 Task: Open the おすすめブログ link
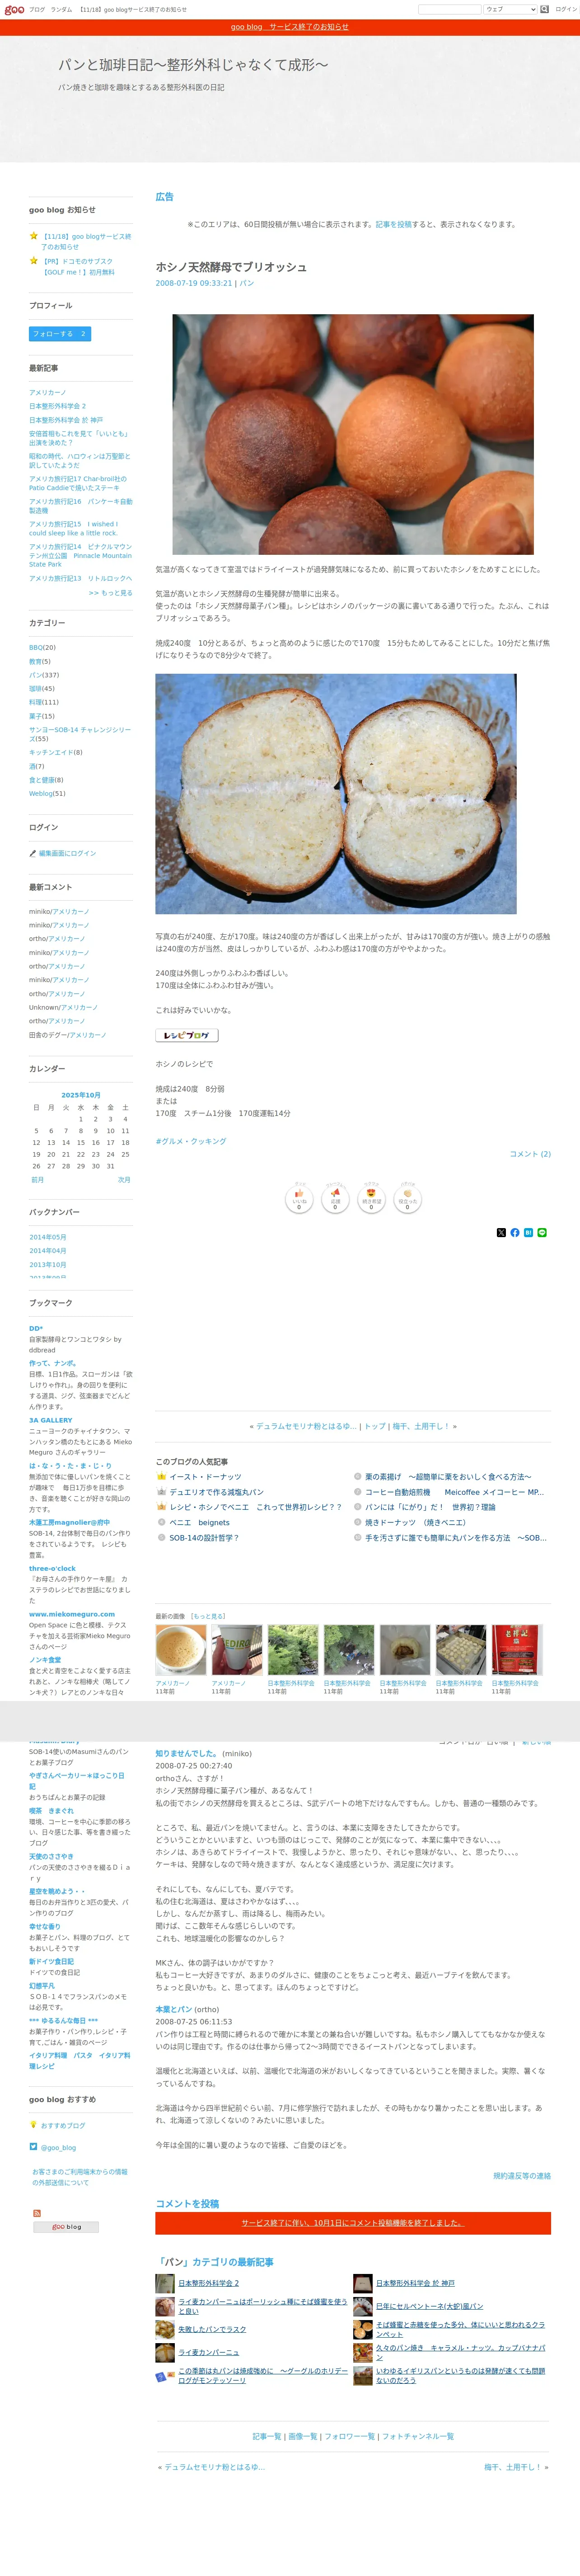[63, 2125]
